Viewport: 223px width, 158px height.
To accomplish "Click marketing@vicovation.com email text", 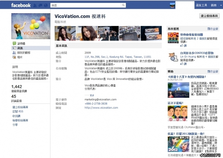I will point(100,99).
